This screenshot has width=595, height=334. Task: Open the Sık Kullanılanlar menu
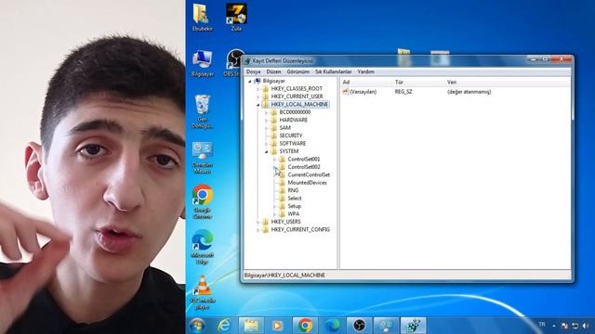[333, 71]
